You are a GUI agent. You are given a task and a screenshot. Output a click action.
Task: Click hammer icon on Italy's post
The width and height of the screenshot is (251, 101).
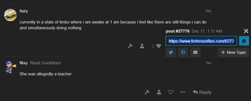130,46
